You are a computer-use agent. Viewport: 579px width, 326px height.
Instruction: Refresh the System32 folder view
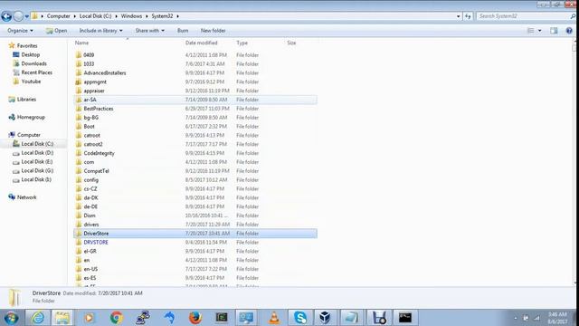coord(468,16)
